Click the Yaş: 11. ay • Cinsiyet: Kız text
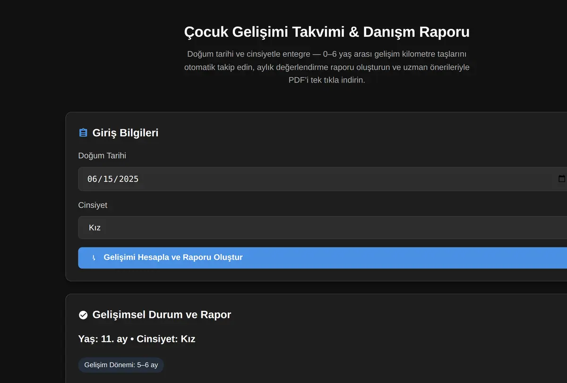 [137, 339]
